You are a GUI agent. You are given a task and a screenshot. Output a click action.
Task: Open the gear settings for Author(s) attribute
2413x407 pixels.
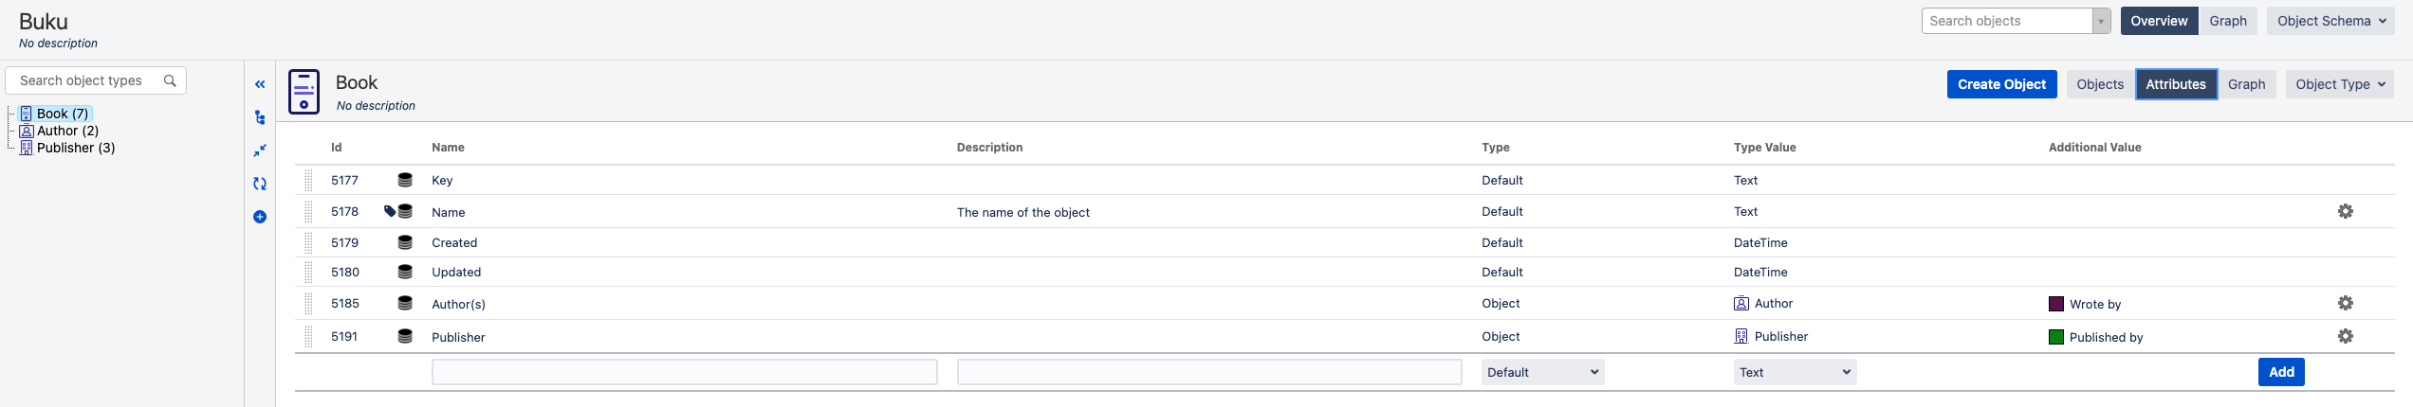(x=2345, y=303)
